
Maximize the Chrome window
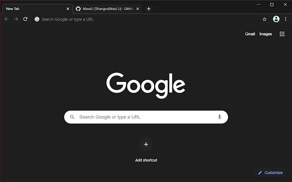pos(272,5)
